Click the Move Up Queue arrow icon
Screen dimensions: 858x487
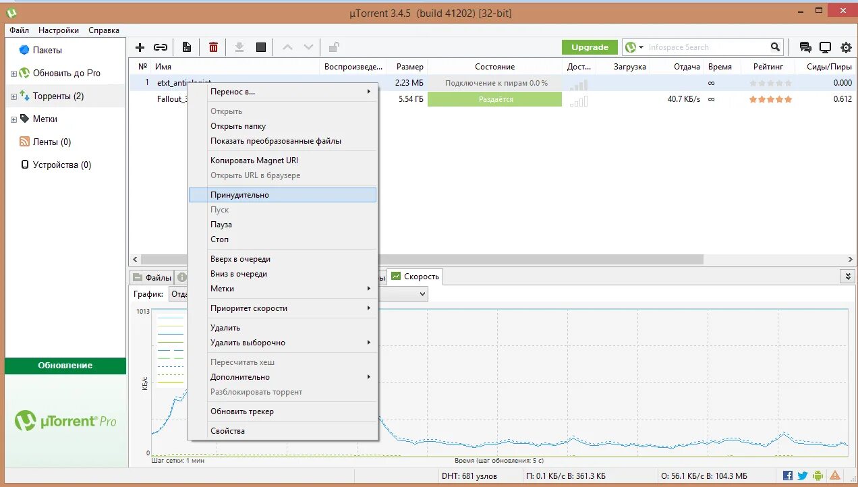point(287,47)
